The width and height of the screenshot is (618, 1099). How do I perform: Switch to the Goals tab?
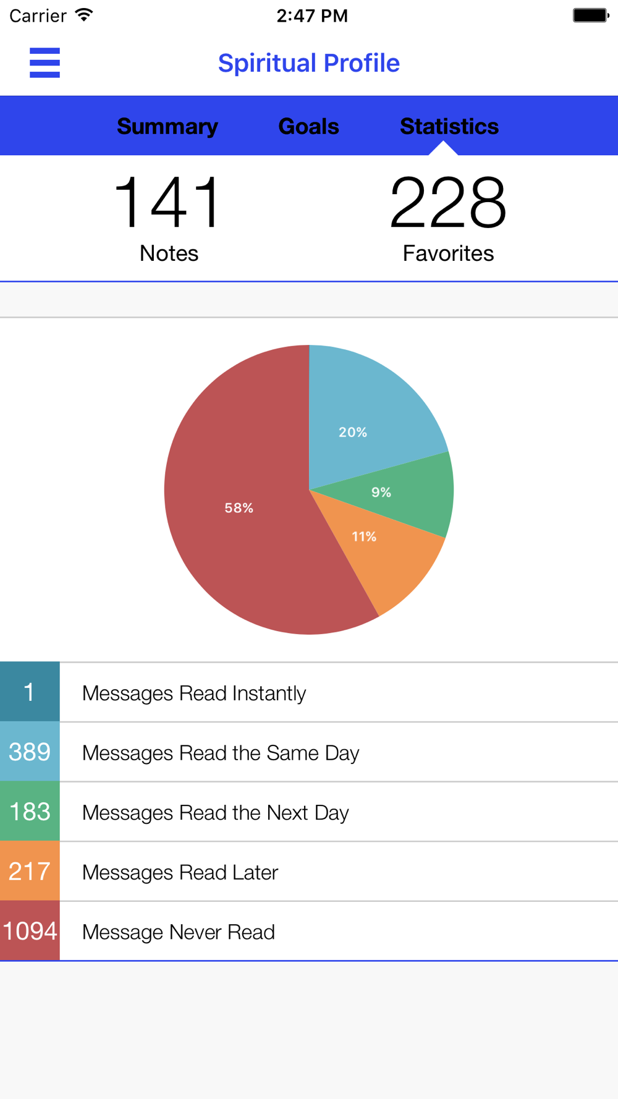click(308, 126)
